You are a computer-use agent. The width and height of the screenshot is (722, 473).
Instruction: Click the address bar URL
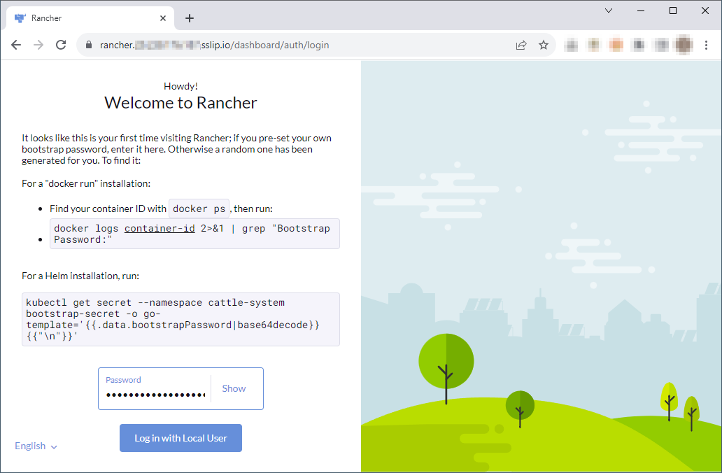click(x=280, y=45)
